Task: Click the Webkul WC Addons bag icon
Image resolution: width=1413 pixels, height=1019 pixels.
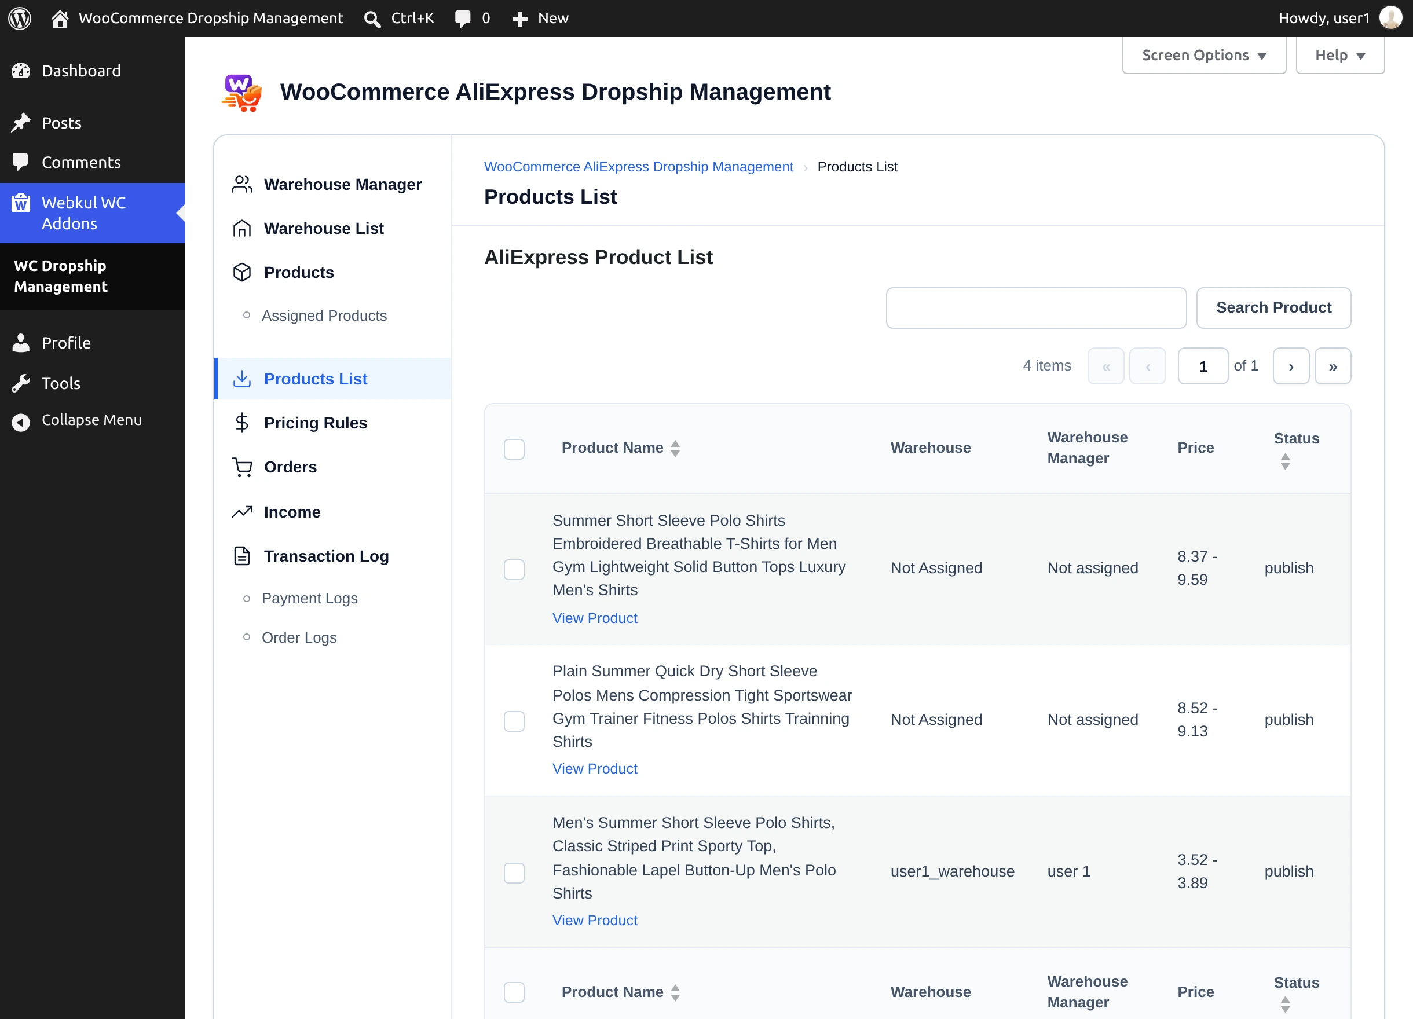Action: pyautogui.click(x=21, y=203)
